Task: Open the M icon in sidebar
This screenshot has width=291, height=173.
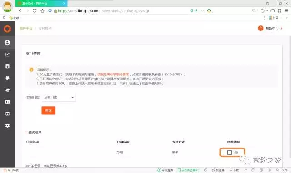Action: 7,114
